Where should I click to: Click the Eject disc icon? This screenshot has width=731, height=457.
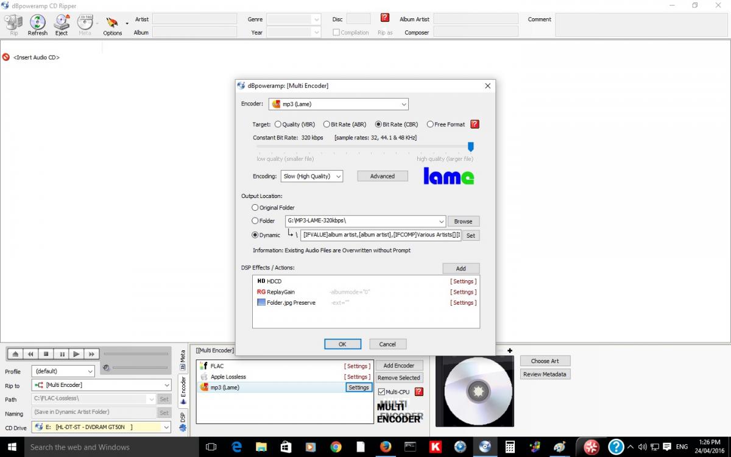point(62,25)
